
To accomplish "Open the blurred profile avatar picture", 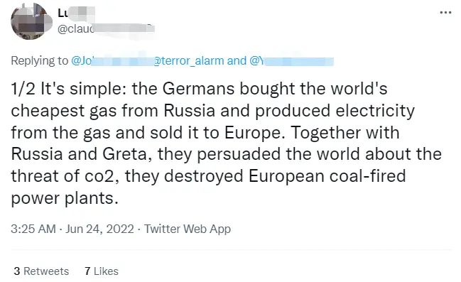I will click(x=31, y=21).
